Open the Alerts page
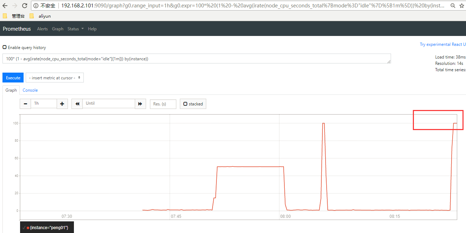The image size is (466, 233). point(42,29)
